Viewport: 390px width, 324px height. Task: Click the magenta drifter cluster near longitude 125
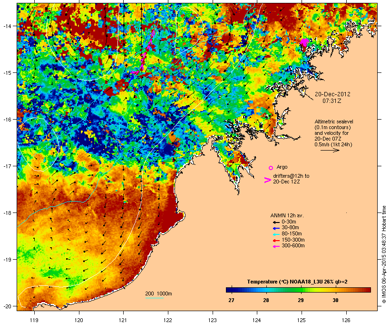tap(304, 42)
